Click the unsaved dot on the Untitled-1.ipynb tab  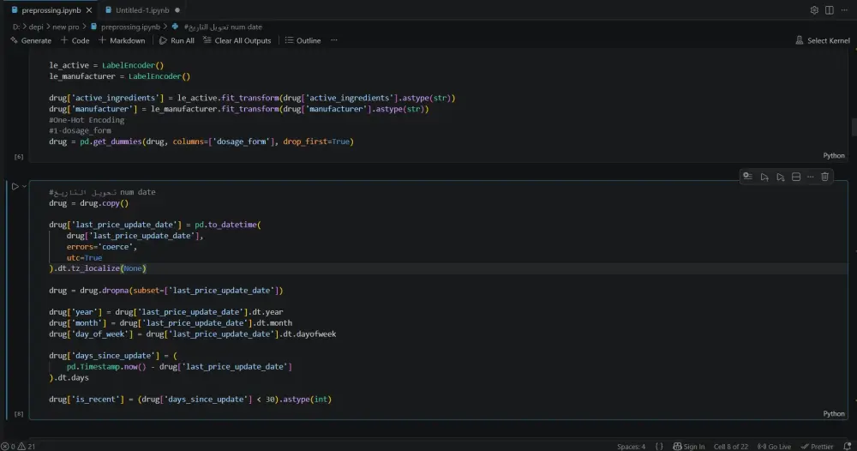coord(177,9)
